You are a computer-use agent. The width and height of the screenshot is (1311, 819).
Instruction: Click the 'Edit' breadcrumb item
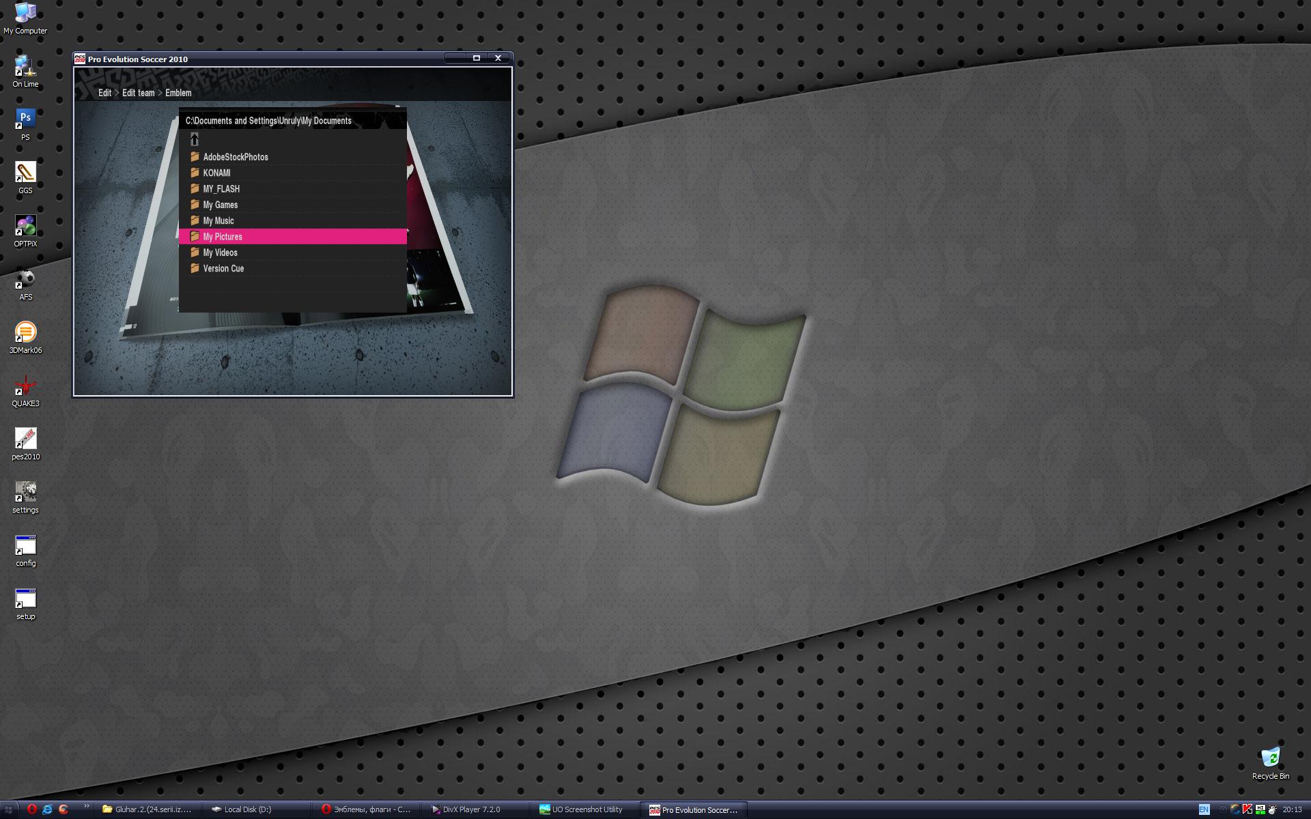[x=104, y=93]
